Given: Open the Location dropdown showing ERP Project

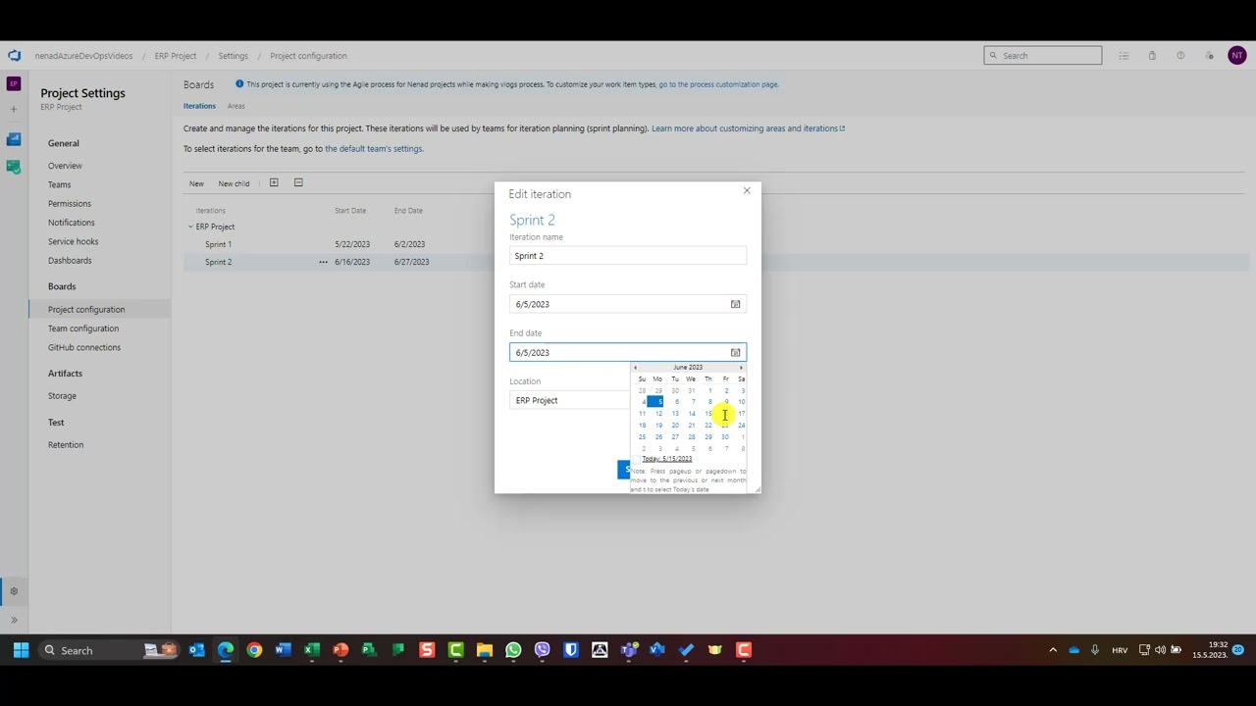Looking at the screenshot, I should click(x=570, y=400).
